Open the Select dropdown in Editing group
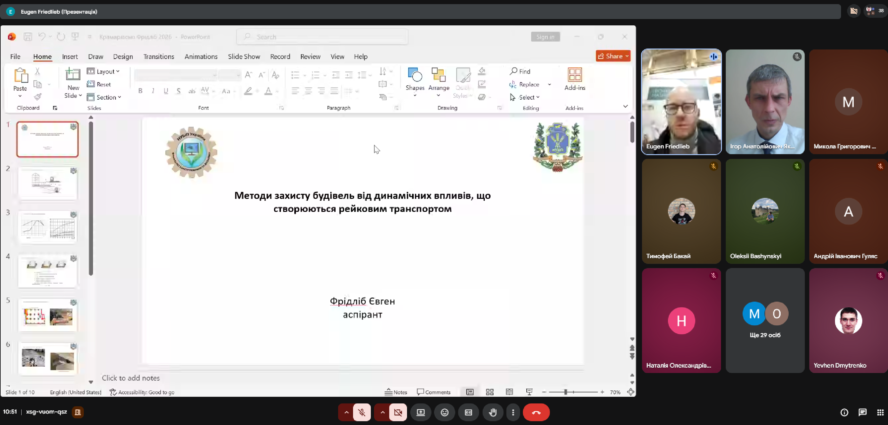 point(528,97)
